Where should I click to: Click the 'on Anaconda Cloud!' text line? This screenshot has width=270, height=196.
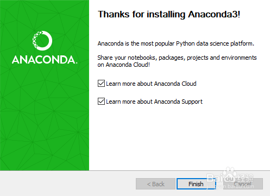point(124,65)
